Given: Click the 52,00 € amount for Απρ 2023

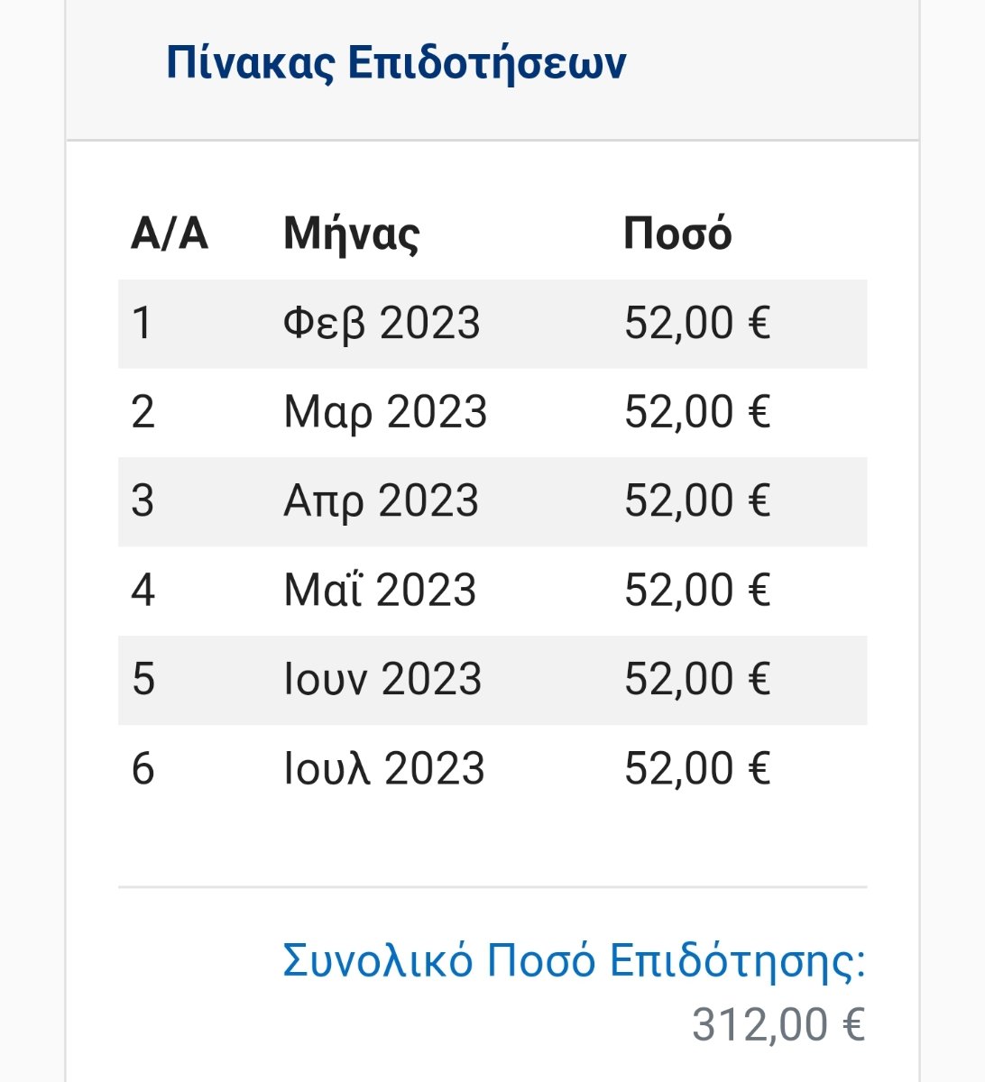Looking at the screenshot, I should tap(697, 501).
